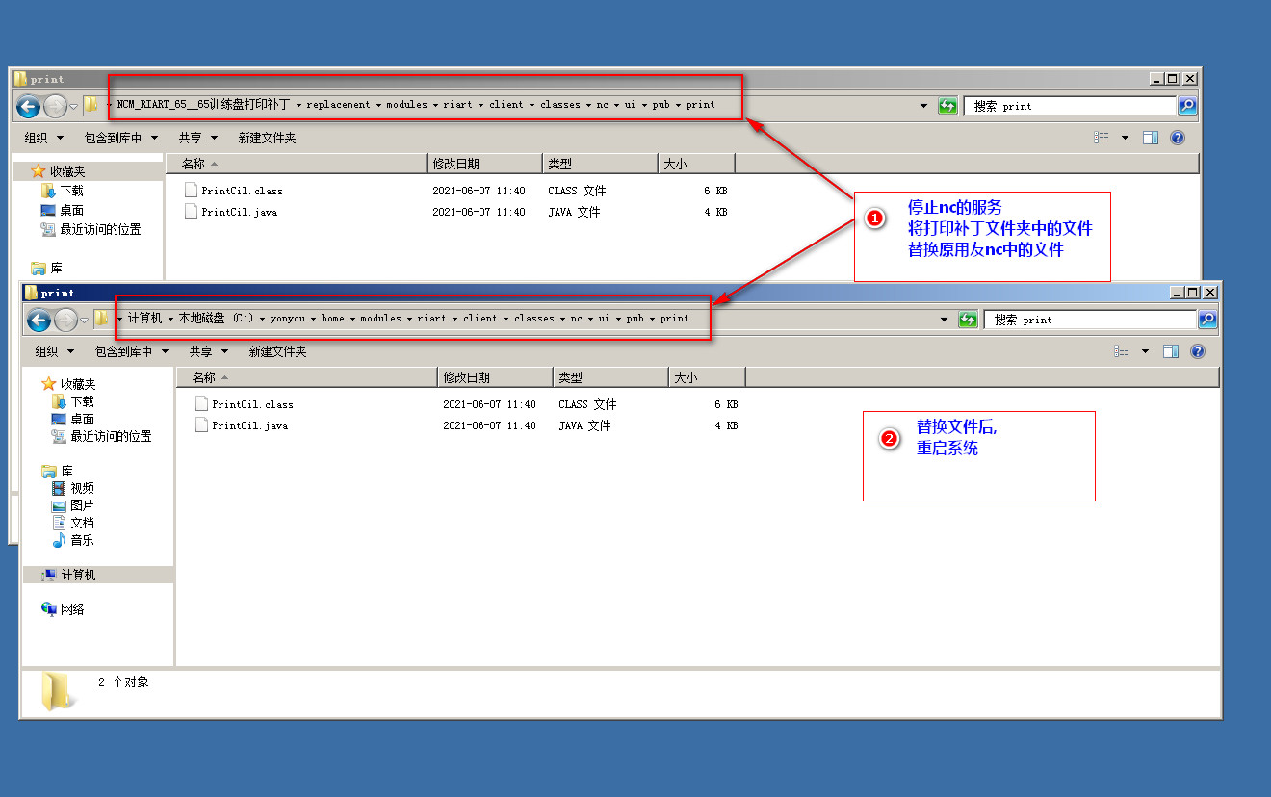This screenshot has width=1271, height=797.
Task: Click 新建文件夹 in lower window toolbar
Action: click(277, 351)
